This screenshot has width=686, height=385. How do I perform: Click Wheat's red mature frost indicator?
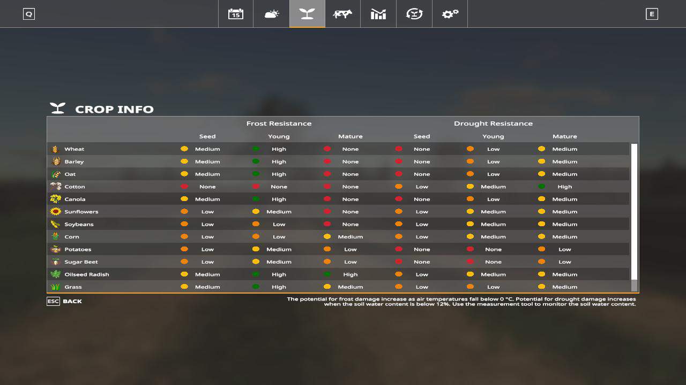click(x=327, y=149)
